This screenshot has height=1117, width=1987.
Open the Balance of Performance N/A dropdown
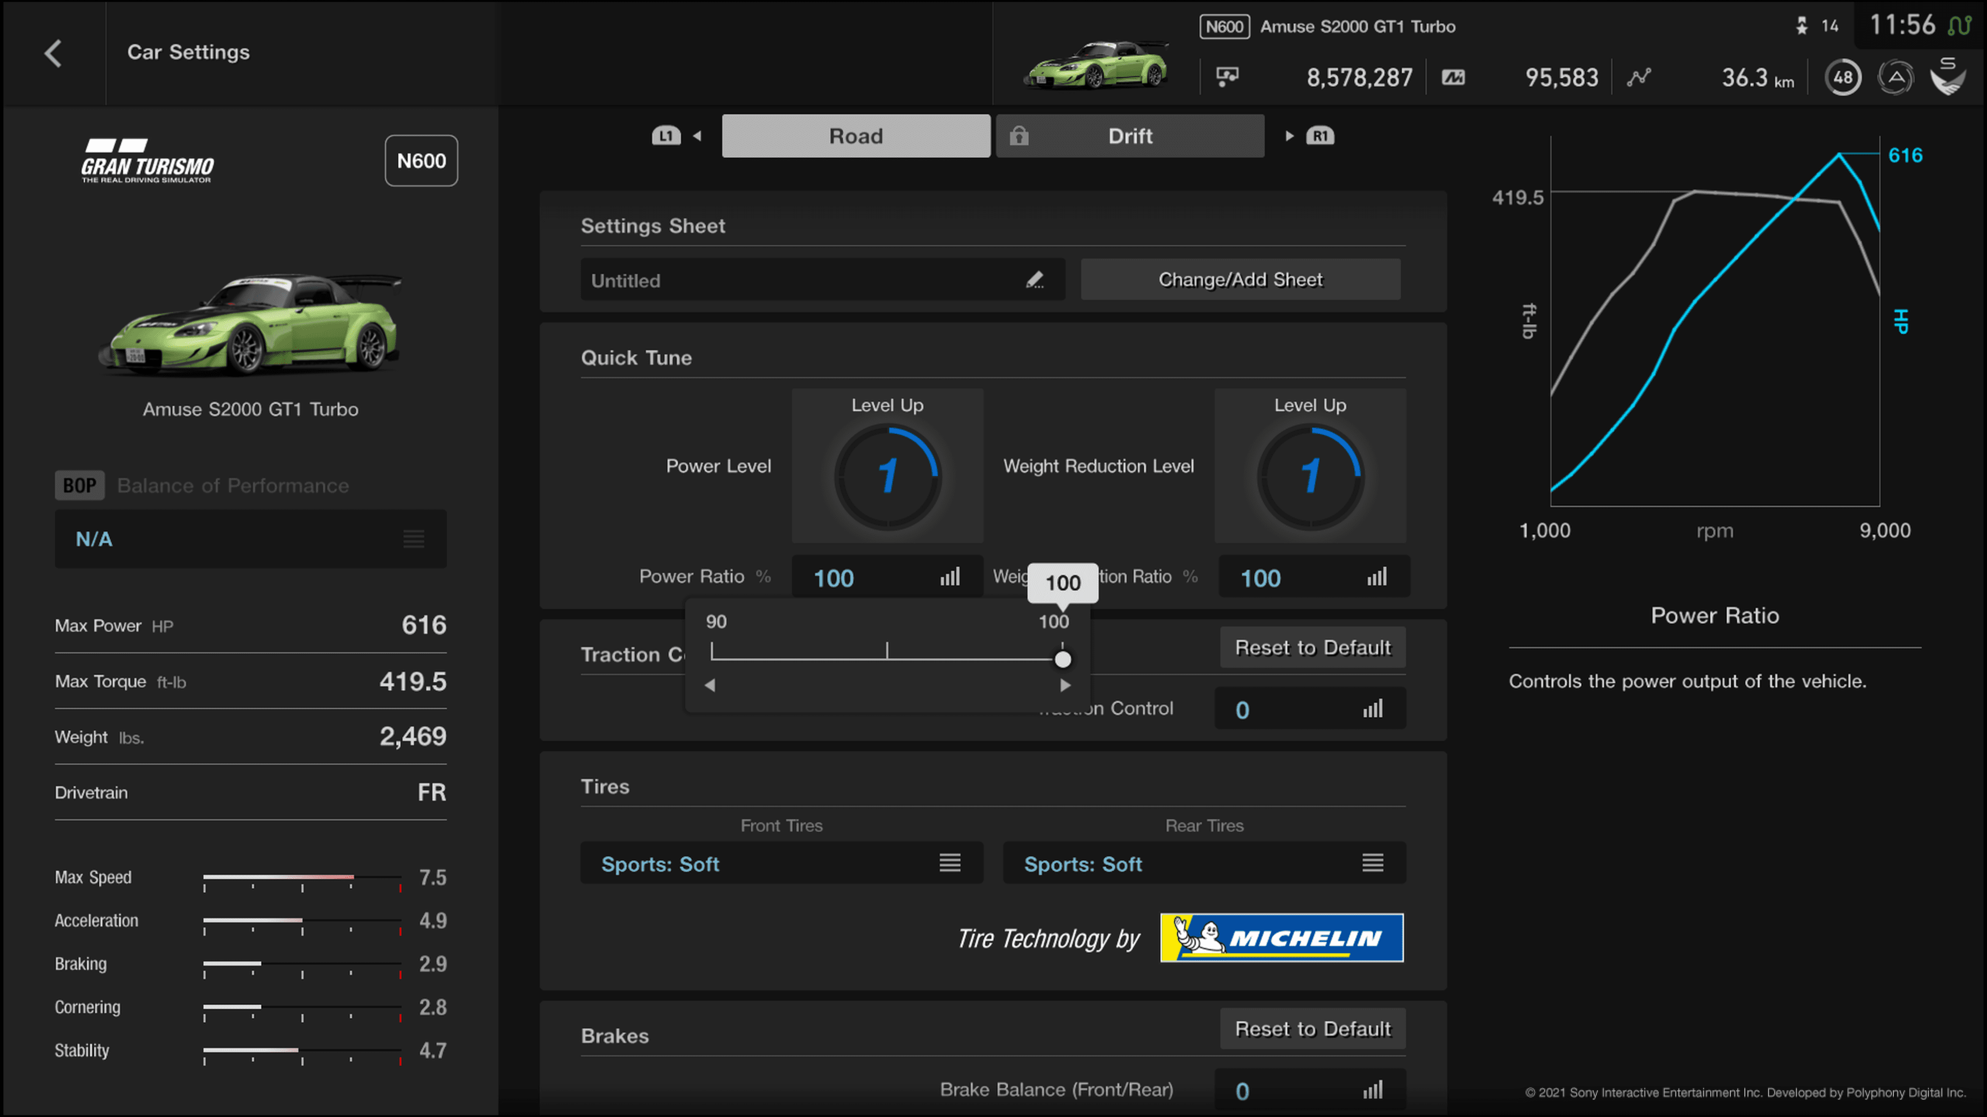[x=250, y=539]
